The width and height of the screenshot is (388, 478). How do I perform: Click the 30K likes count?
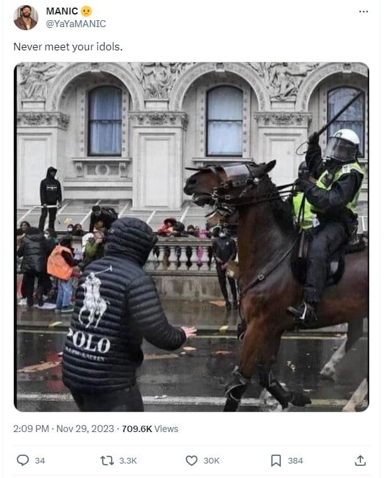(x=211, y=460)
